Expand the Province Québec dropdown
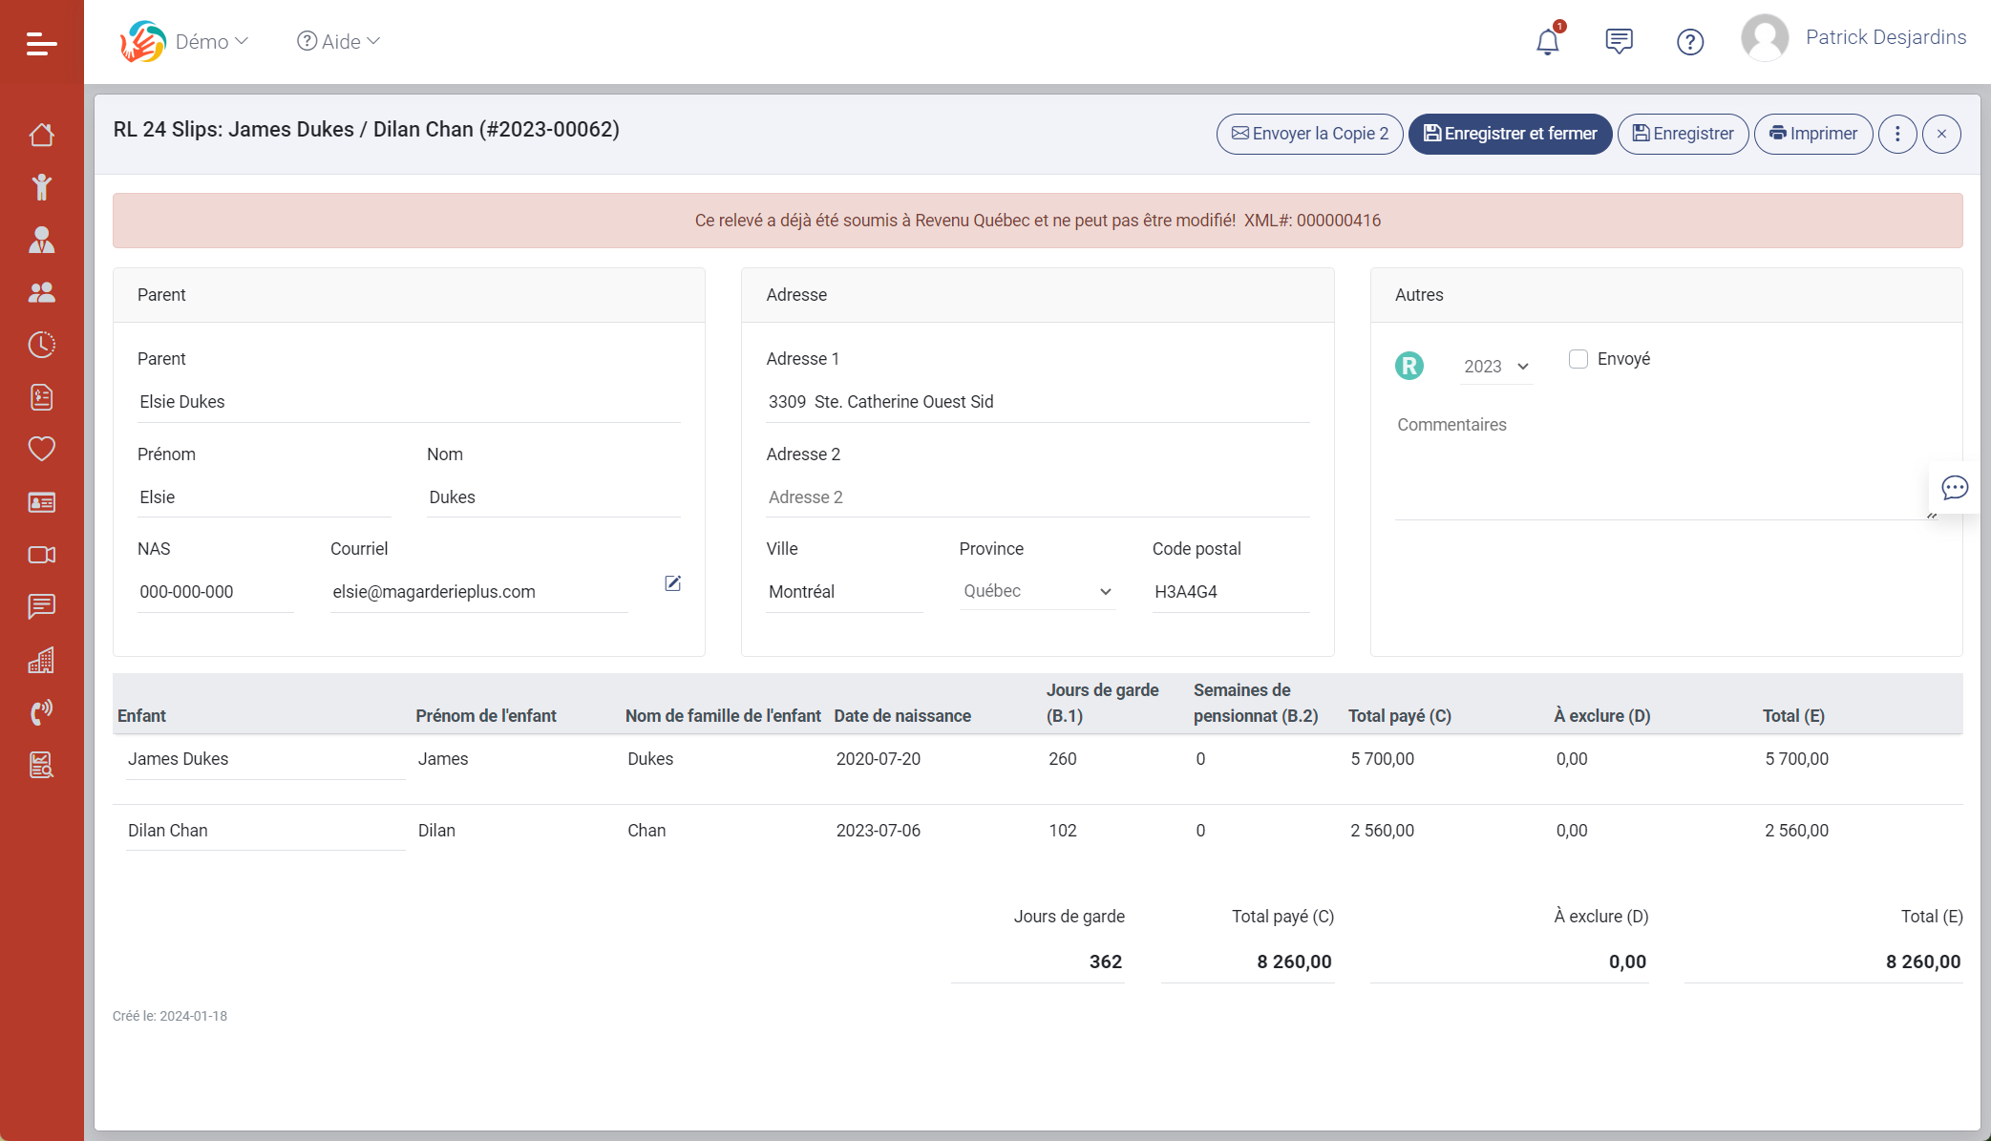 click(1037, 591)
